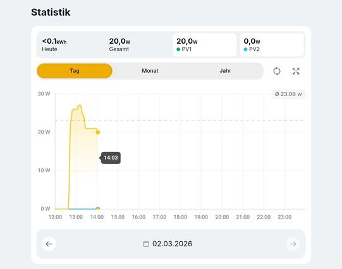The height and width of the screenshot is (269, 342).
Task: Click the 30 W axis label
Action: tap(44, 94)
